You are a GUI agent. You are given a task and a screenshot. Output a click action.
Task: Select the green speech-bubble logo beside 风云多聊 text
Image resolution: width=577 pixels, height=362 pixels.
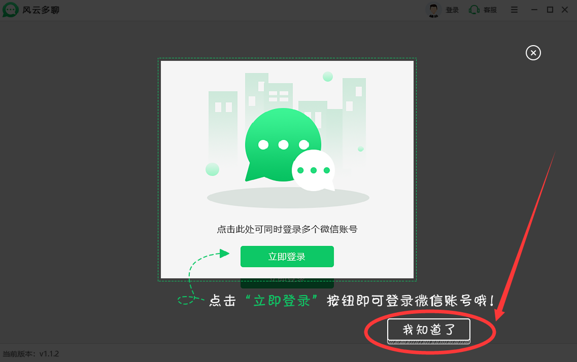(x=10, y=10)
